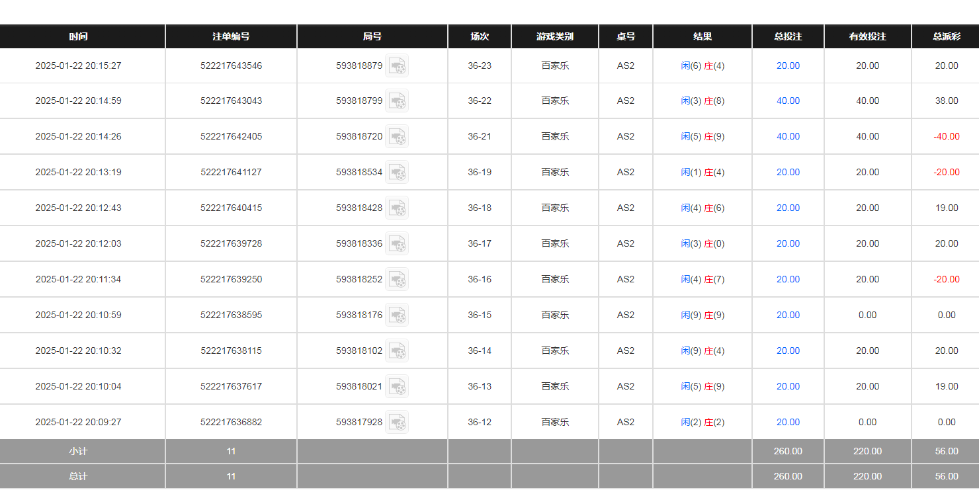The height and width of the screenshot is (494, 979).
Task: Open replay icon next to 593818534
Action: 397,173
